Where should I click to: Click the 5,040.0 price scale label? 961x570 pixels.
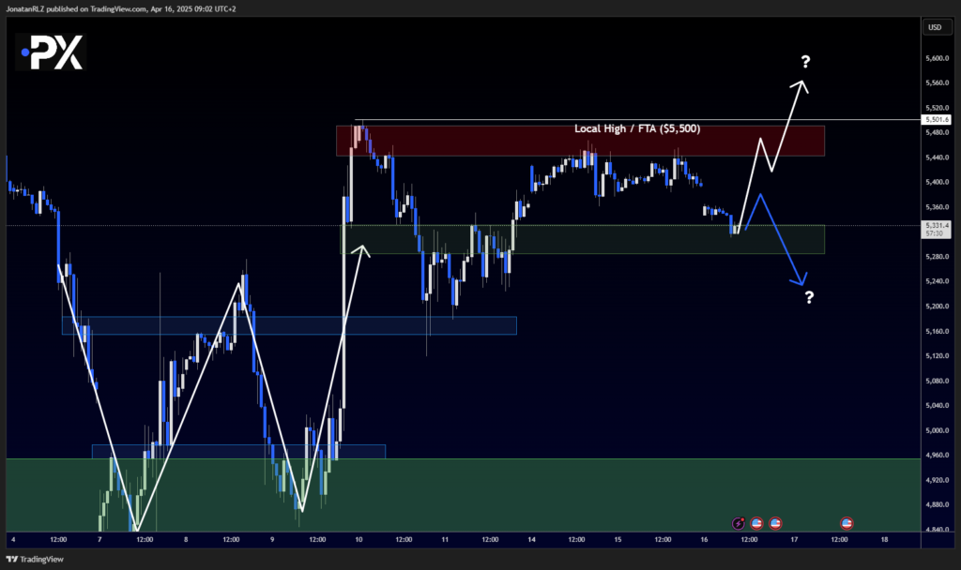pos(938,406)
